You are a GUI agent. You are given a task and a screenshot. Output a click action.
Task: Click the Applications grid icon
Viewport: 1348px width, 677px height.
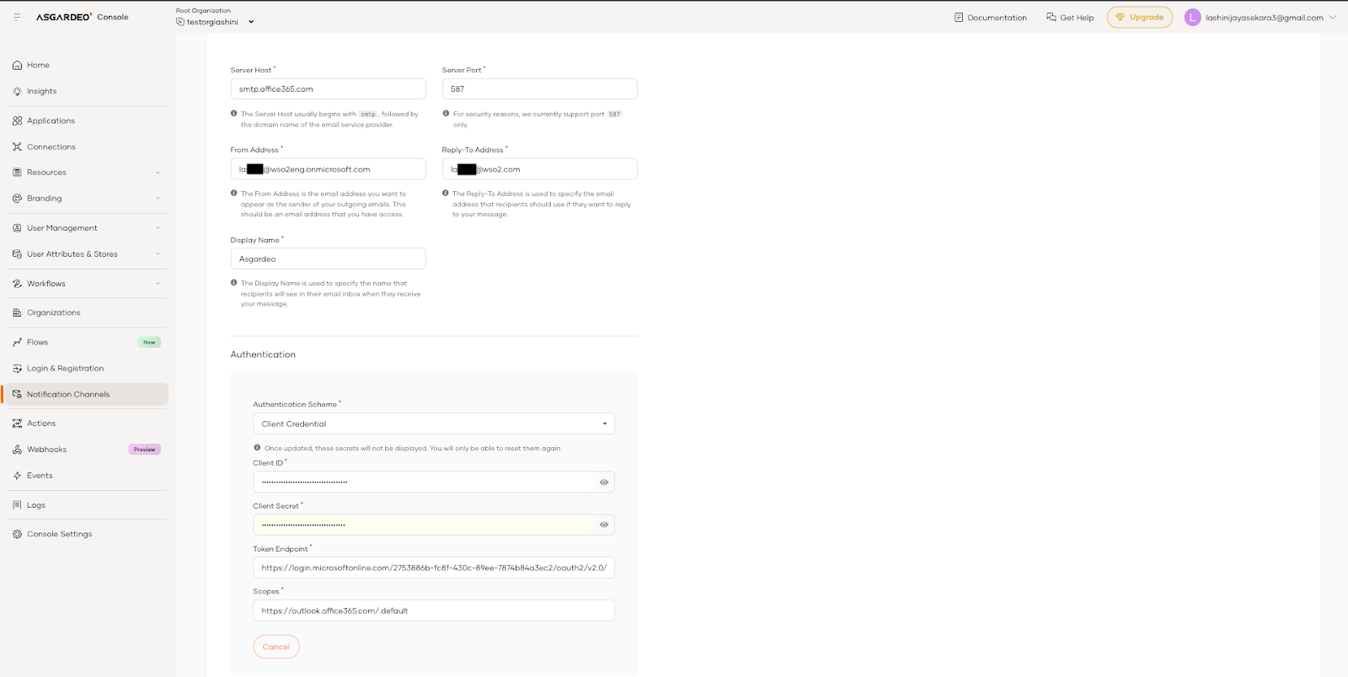[x=17, y=120]
